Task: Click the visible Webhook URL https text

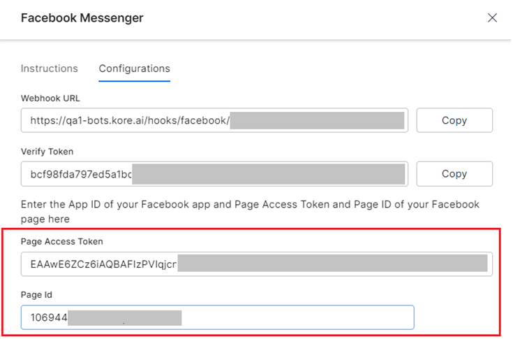Action: coord(130,120)
